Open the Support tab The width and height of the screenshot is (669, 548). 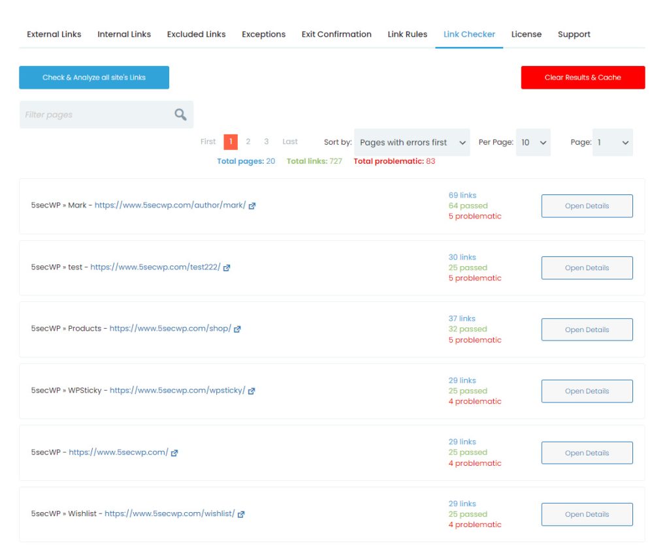coord(574,34)
